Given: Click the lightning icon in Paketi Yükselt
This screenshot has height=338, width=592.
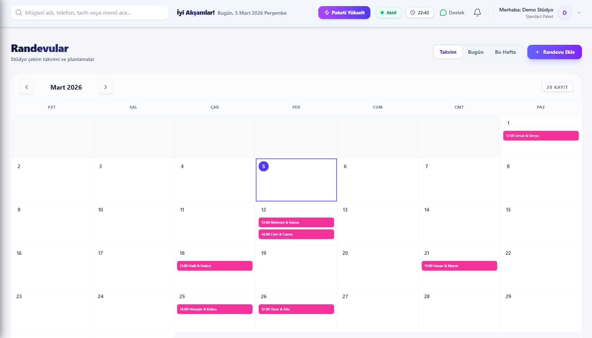Looking at the screenshot, I should 327,13.
